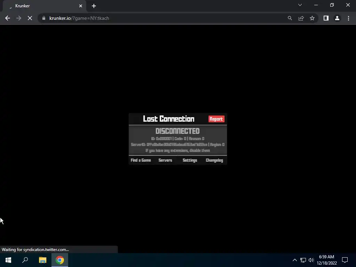This screenshot has width=356, height=267.
Task: Open the Servers list
Action: click(x=165, y=160)
